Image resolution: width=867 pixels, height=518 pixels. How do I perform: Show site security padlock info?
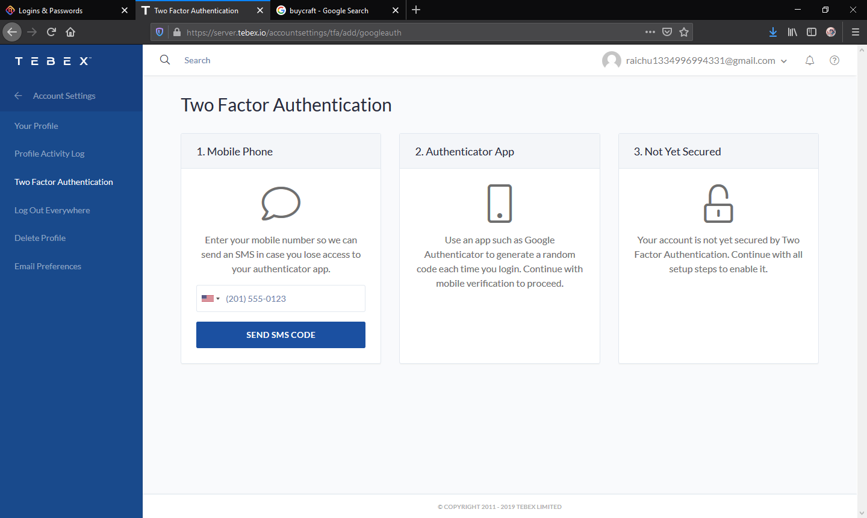(176, 32)
